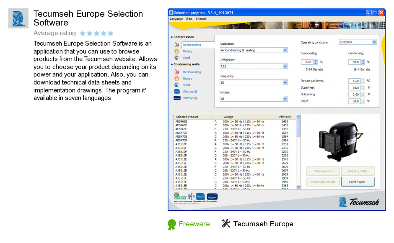The width and height of the screenshot is (394, 243).
Task: Click the Silensys product icon
Action: [x=177, y=92]
